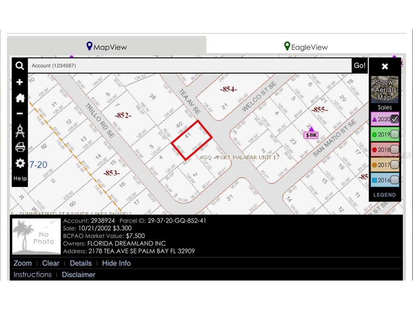Screen dimensions: 413x310
Task: Open the parcel Details link
Action: tap(81, 263)
